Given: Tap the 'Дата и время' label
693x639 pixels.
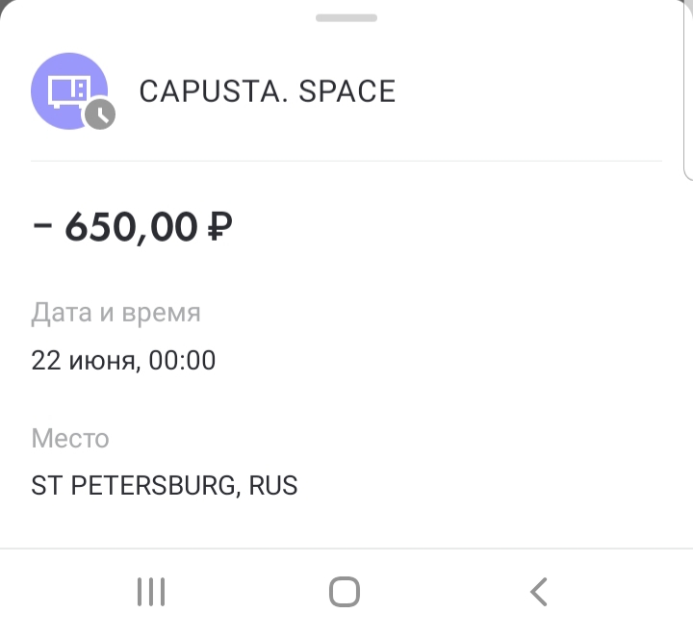Looking at the screenshot, I should [x=115, y=313].
